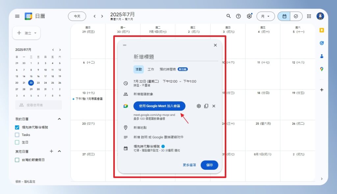
Task: Go to next month in mini calendar
Action: [x=60, y=50]
